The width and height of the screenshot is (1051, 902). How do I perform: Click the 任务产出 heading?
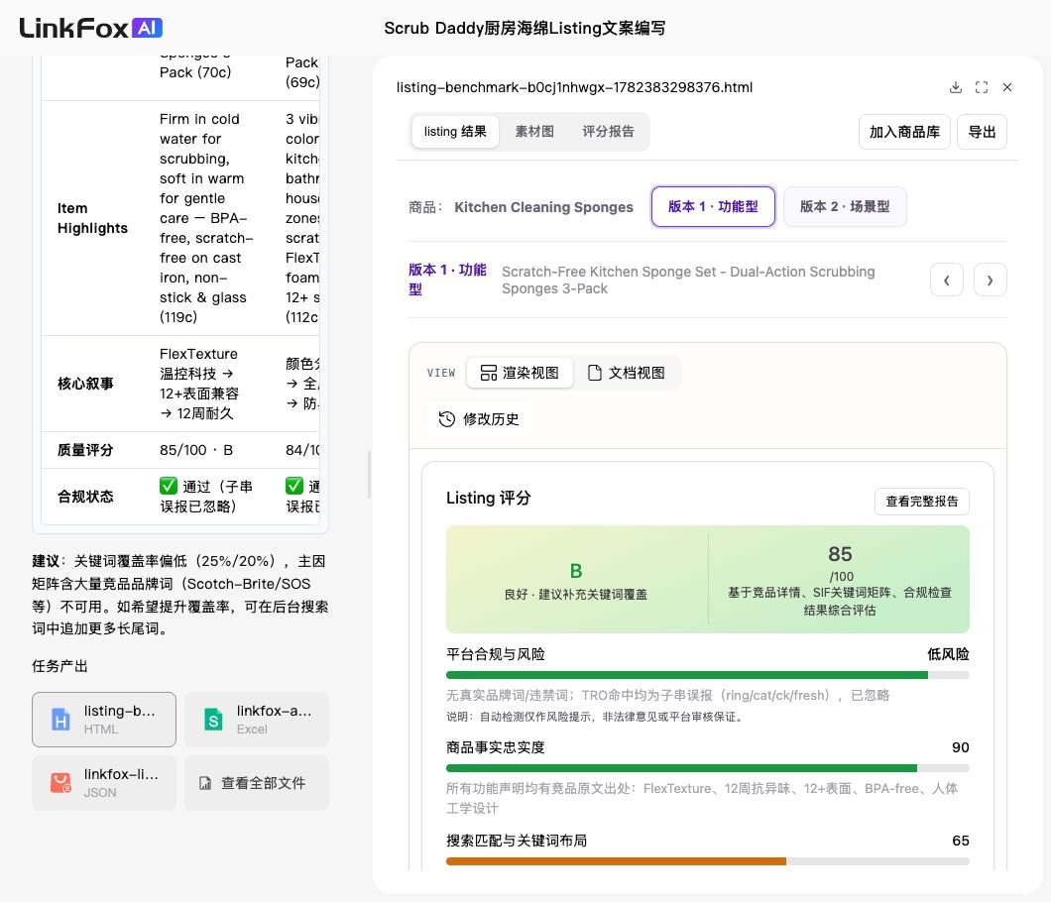tap(59, 666)
